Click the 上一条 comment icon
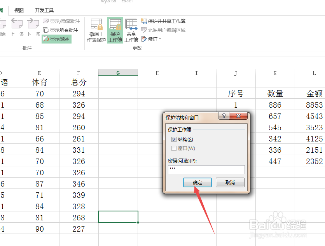The width and height of the screenshot is (325, 246). (17, 26)
